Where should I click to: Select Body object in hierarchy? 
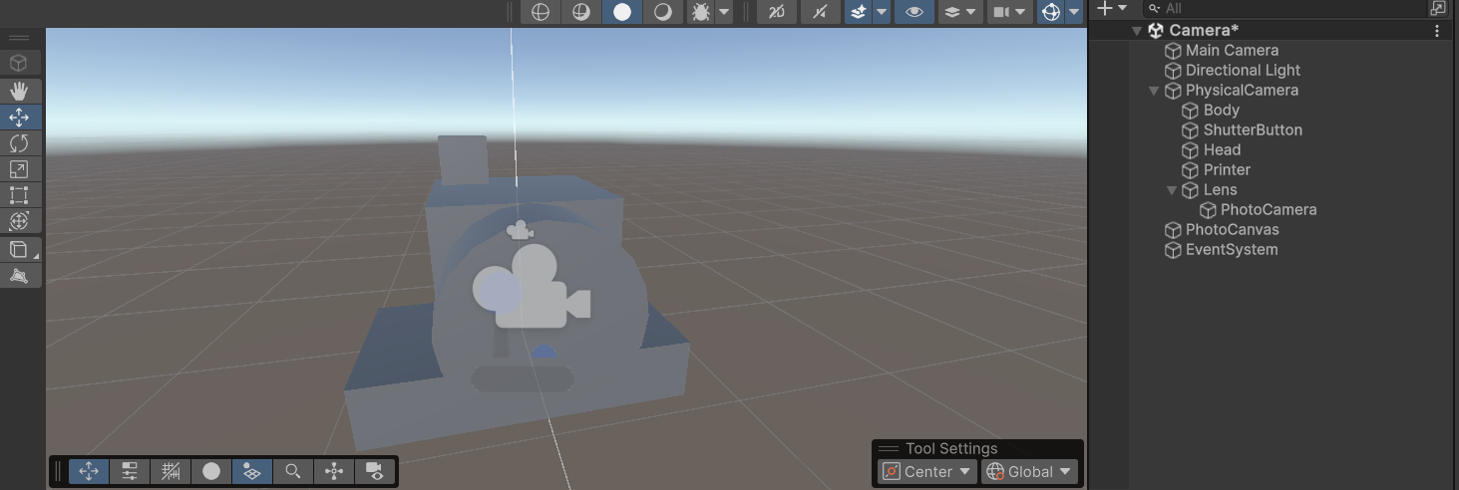pos(1221,110)
